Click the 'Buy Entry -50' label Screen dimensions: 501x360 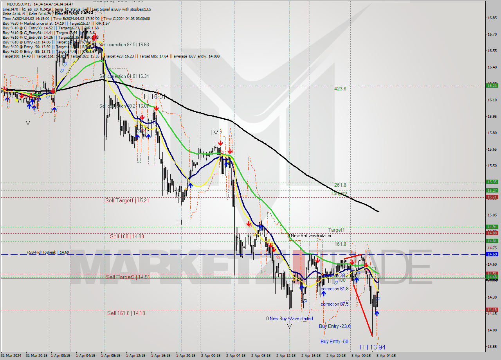pyautogui.click(x=334, y=342)
